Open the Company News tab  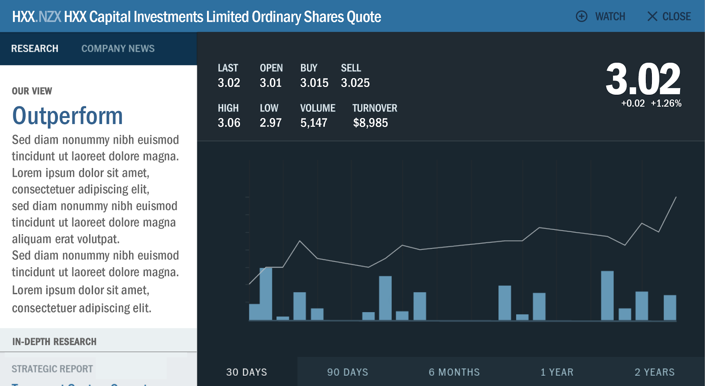118,48
